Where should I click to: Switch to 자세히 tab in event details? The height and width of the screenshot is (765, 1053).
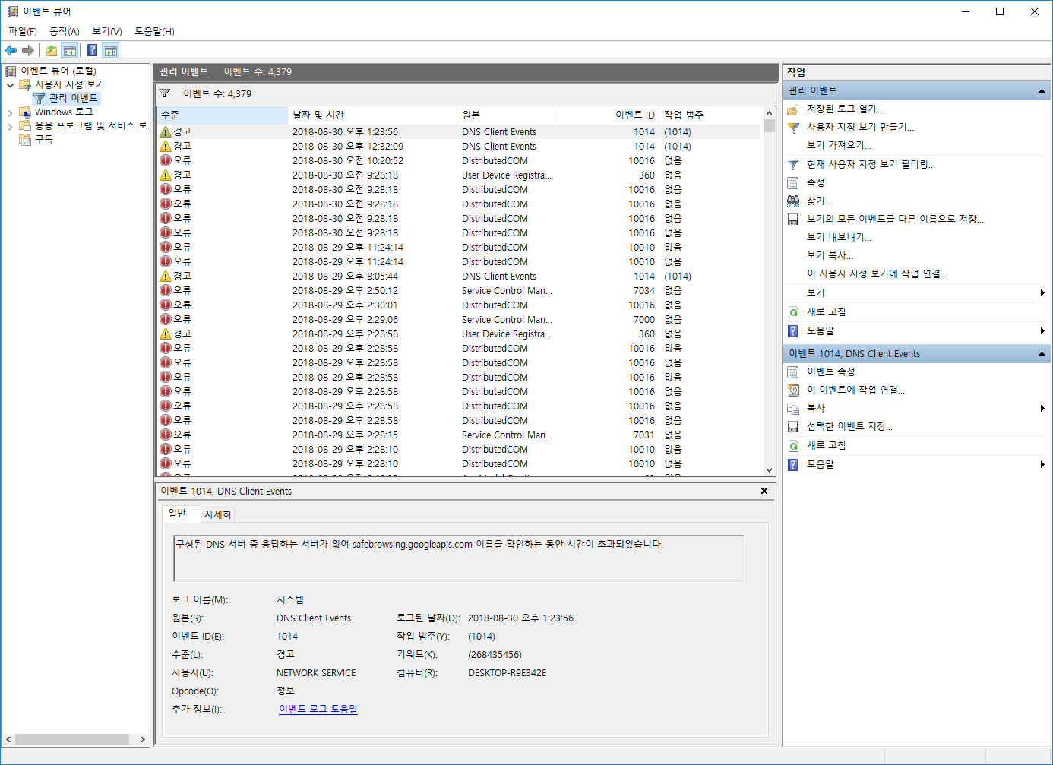217,514
